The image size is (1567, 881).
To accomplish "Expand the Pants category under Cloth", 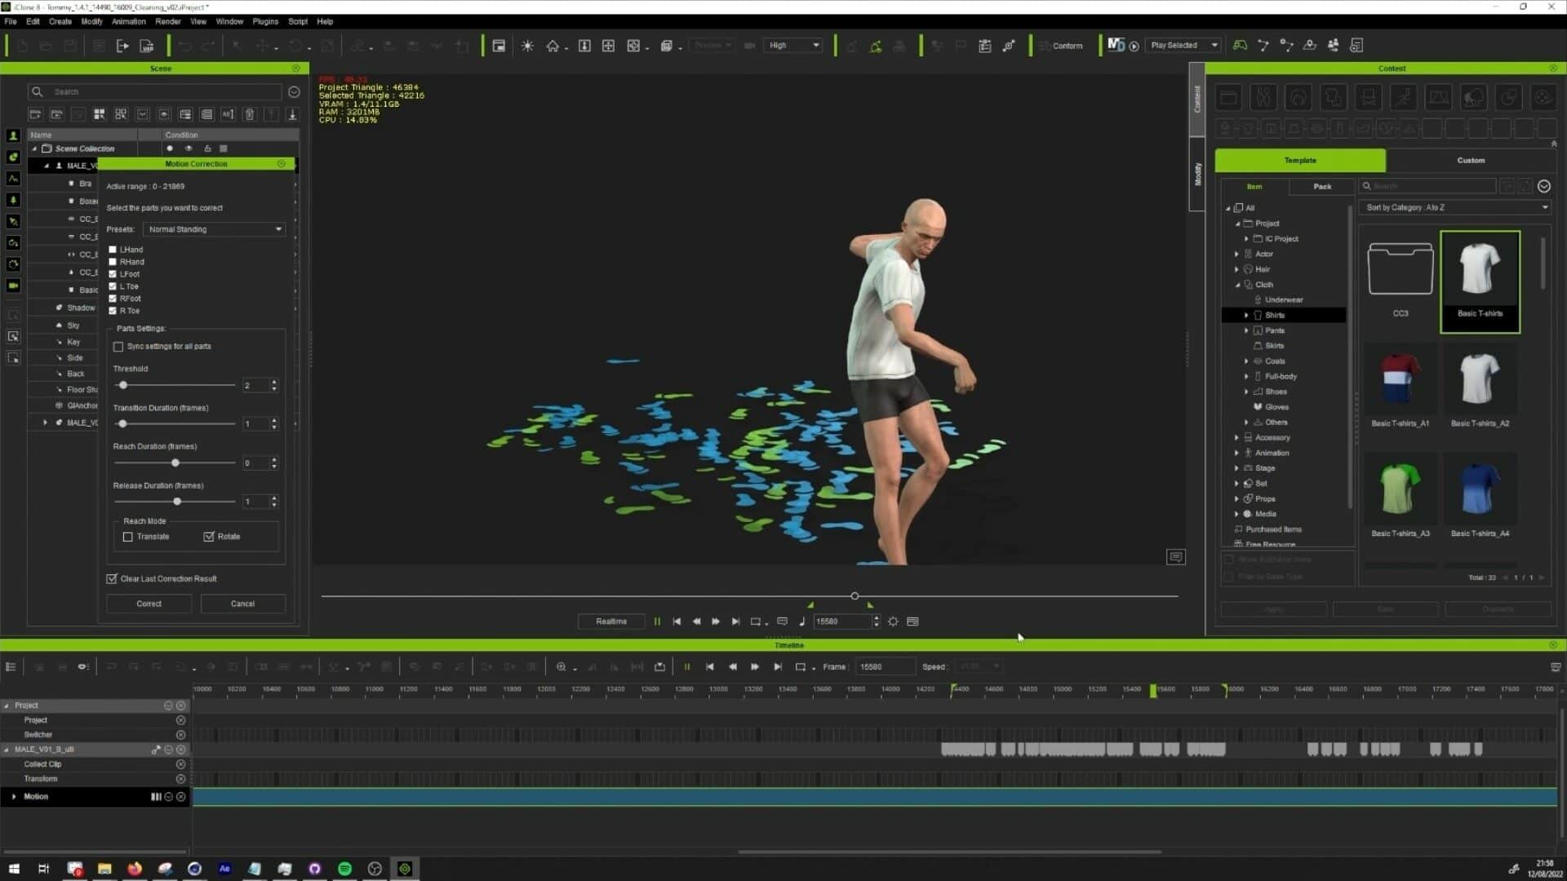I will 1246,330.
